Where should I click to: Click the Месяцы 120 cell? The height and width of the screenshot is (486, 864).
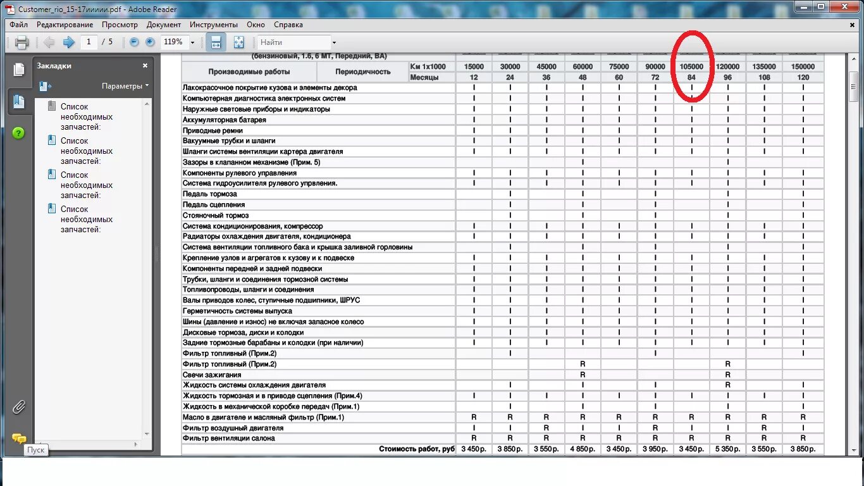[803, 77]
